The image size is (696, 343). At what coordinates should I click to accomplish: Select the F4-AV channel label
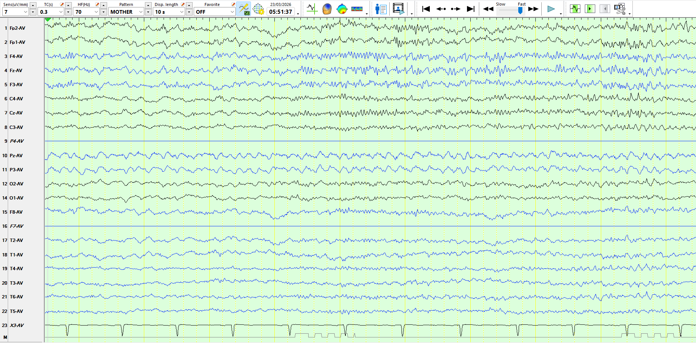(x=16, y=56)
